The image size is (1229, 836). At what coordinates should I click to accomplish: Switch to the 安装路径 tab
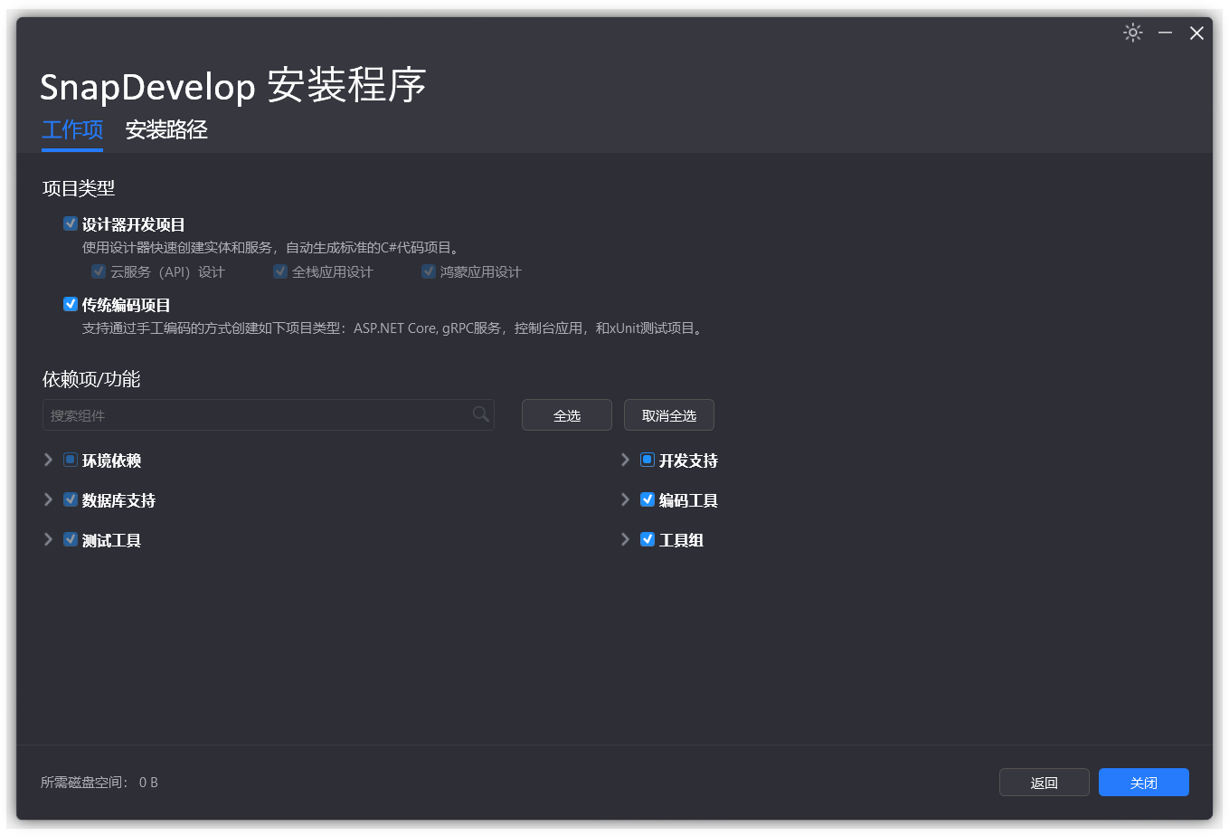[166, 130]
